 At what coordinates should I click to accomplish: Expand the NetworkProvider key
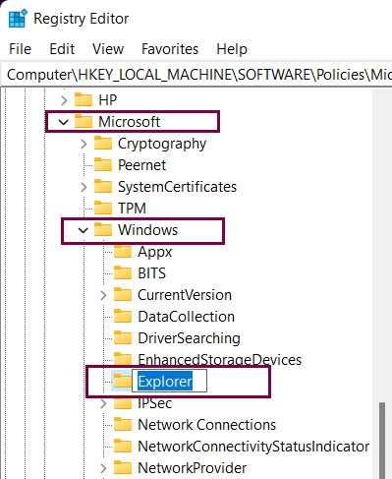103,468
